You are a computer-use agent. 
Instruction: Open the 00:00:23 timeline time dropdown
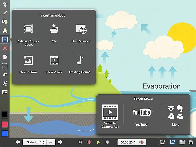point(127,142)
